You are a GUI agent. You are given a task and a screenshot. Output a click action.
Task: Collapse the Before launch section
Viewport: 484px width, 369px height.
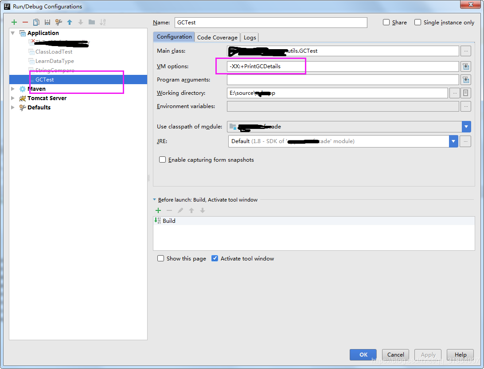pos(155,199)
